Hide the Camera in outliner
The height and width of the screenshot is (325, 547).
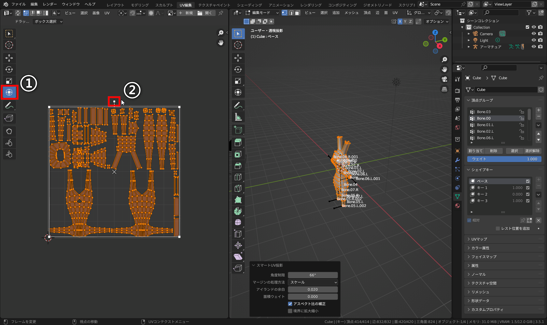point(534,34)
